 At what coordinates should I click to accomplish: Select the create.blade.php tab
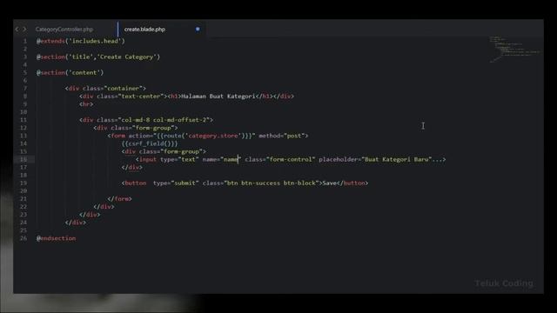144,29
